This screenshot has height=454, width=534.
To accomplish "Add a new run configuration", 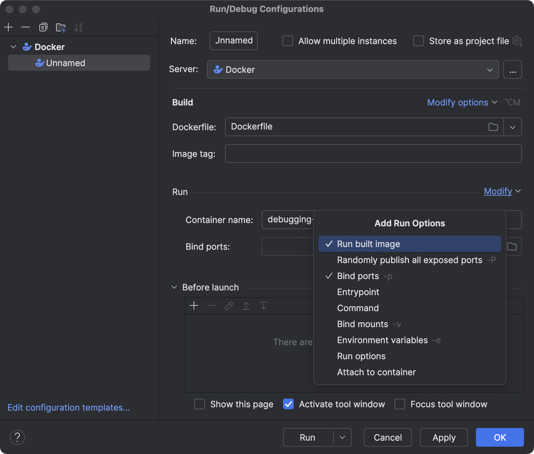I will point(9,27).
